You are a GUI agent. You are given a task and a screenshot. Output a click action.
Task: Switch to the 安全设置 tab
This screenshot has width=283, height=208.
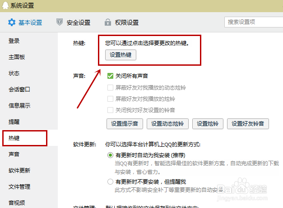click(x=73, y=23)
